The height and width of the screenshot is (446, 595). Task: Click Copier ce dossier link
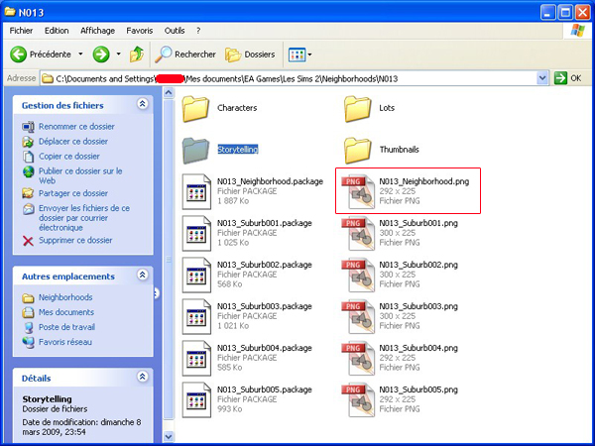69,157
